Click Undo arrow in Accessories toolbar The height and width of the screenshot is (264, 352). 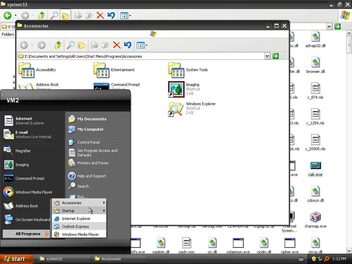[x=128, y=45]
